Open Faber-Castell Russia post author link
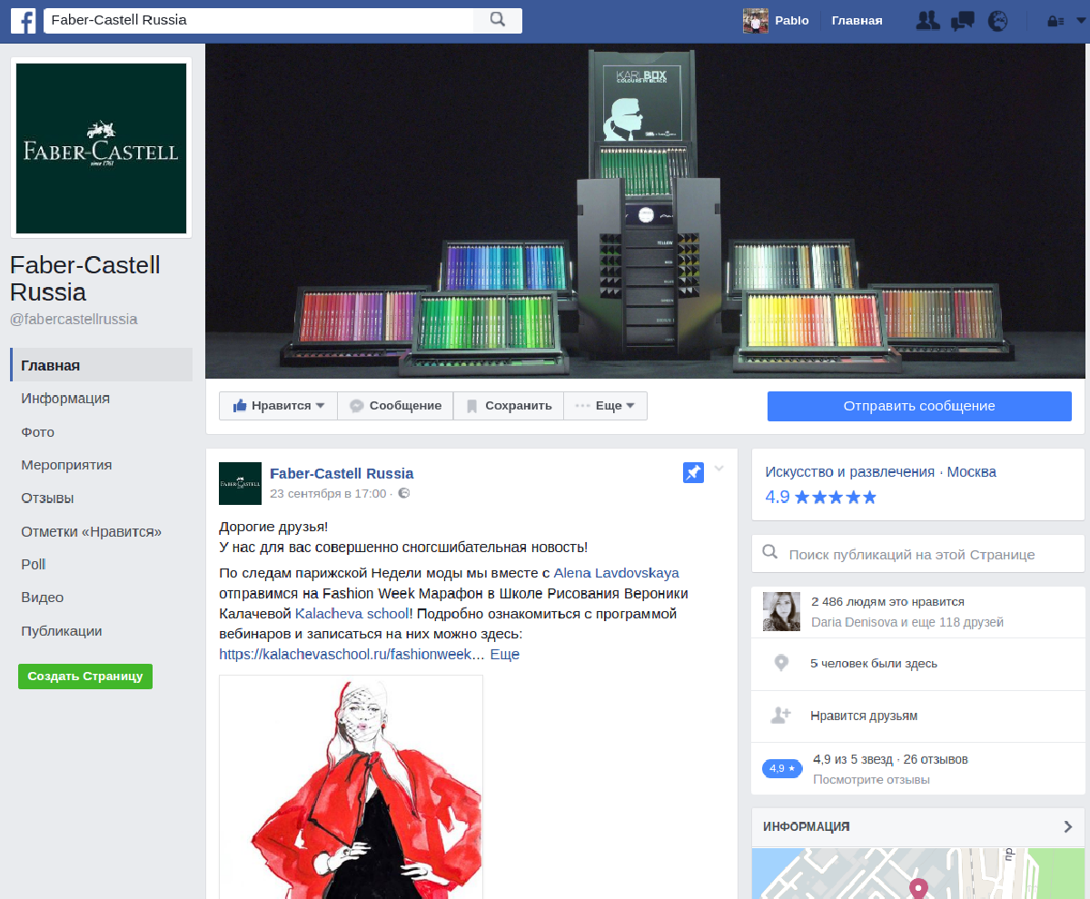The image size is (1090, 899). coord(342,473)
